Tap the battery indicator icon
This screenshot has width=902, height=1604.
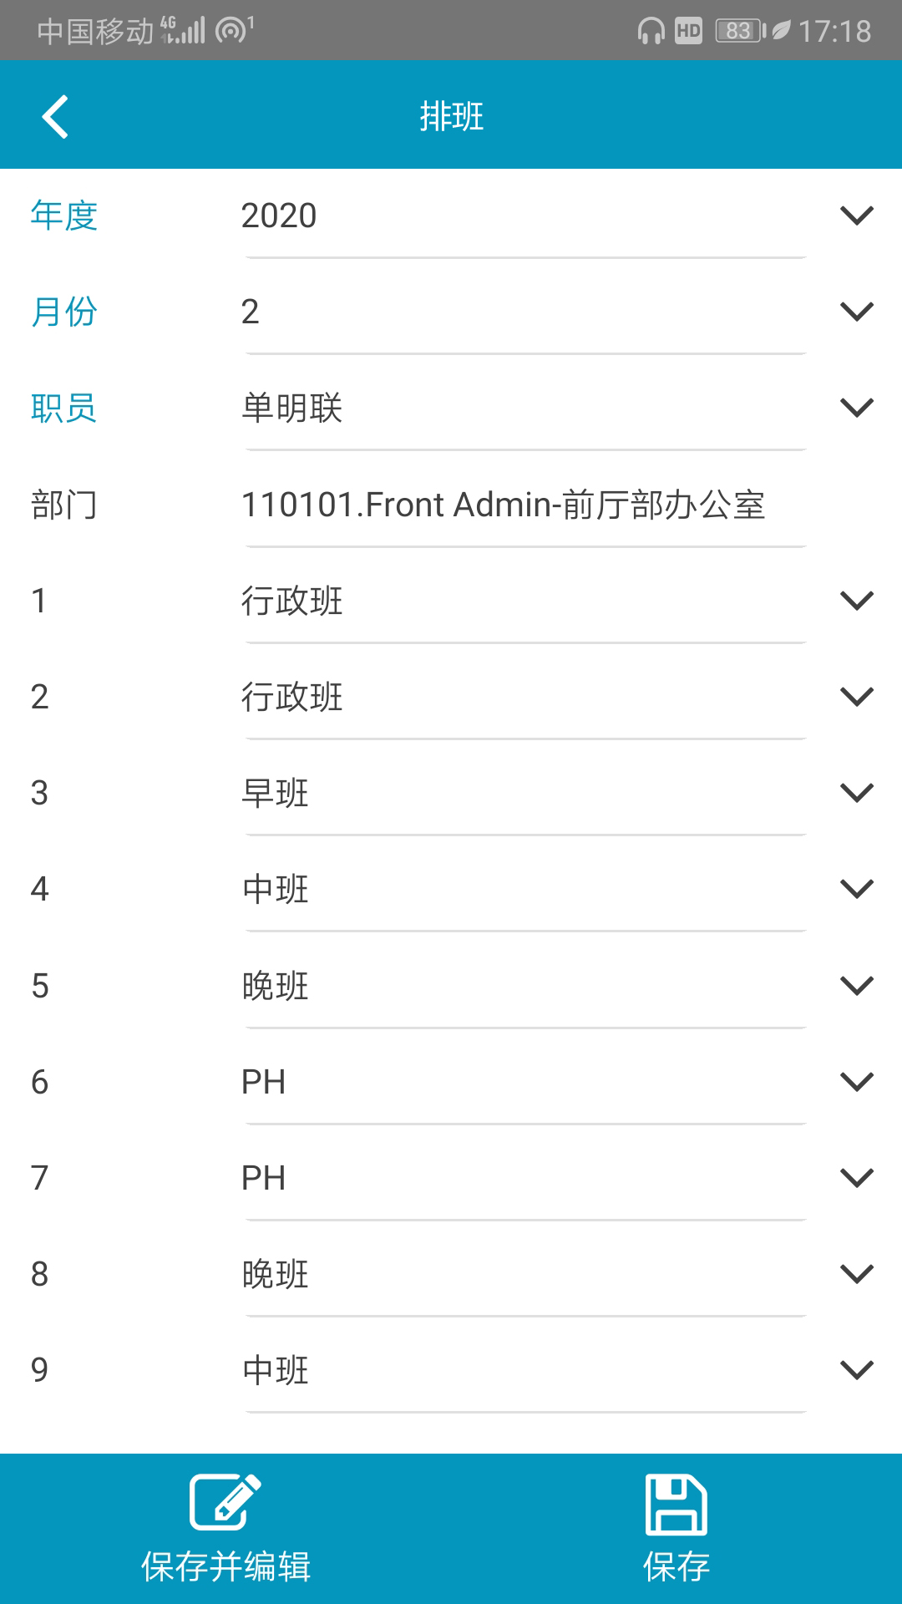point(740,31)
